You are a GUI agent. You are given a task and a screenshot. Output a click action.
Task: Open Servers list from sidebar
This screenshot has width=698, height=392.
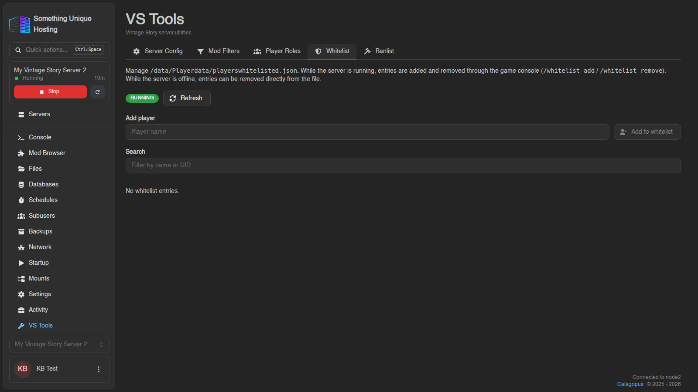tap(59, 114)
